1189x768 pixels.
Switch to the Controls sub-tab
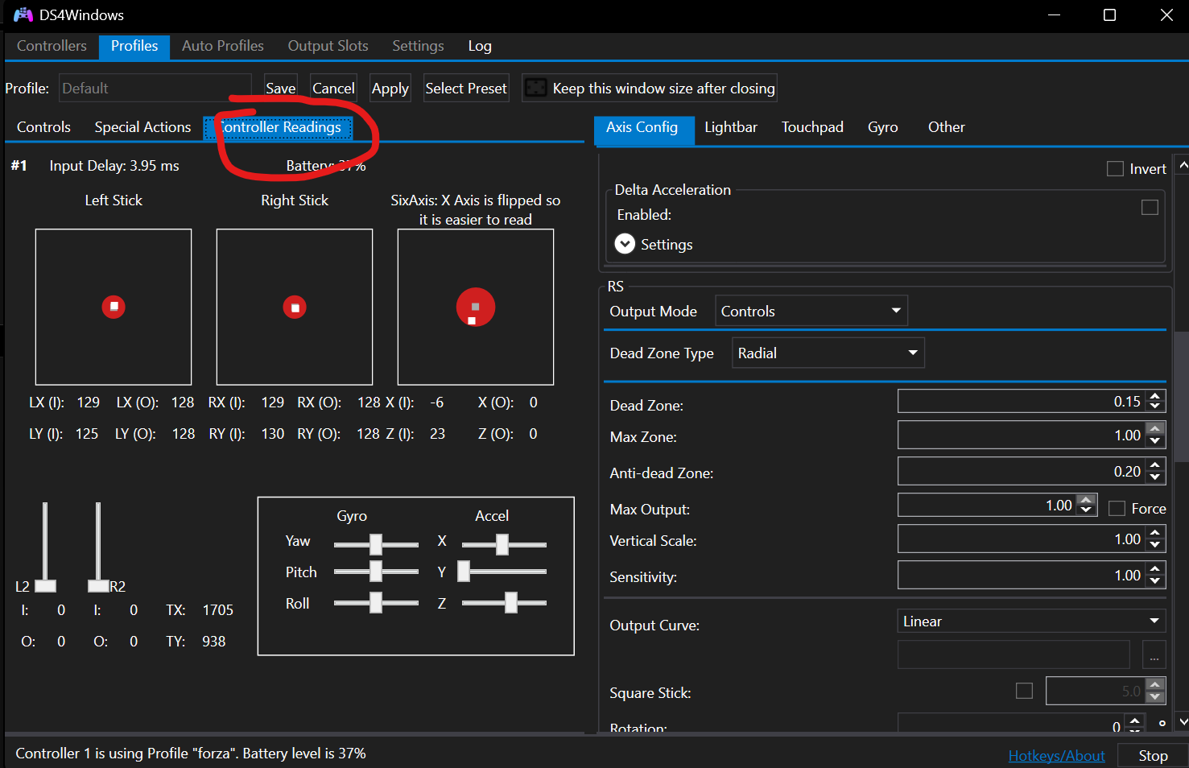point(43,127)
